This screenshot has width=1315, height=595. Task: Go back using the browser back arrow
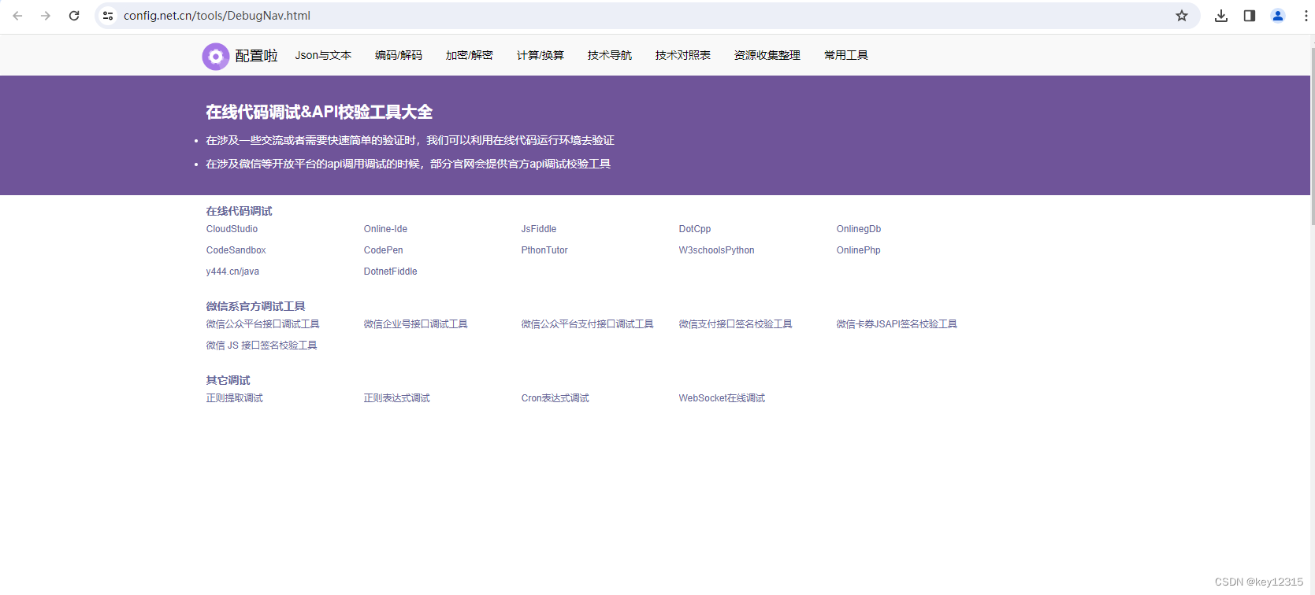click(17, 16)
